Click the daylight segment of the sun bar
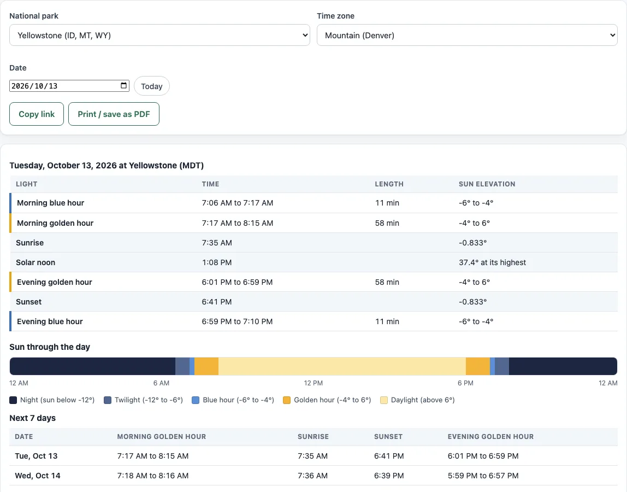Screen dimensions: 627x492 [x=342, y=366]
